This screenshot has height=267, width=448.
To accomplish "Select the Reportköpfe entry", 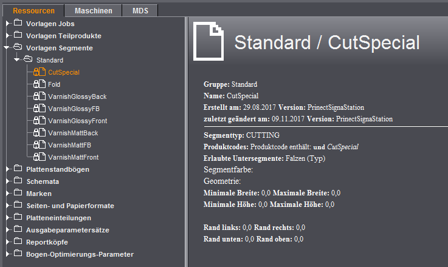I will click(47, 242).
